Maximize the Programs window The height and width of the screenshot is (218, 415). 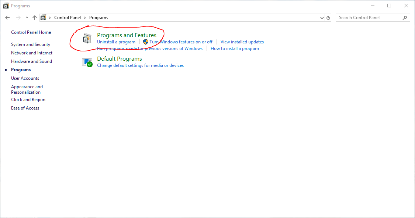click(389, 6)
